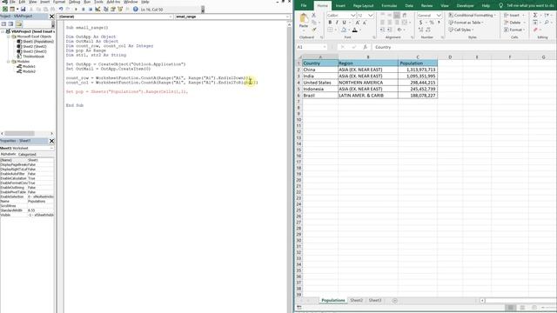Increase font size with the larger A icon

[358, 23]
